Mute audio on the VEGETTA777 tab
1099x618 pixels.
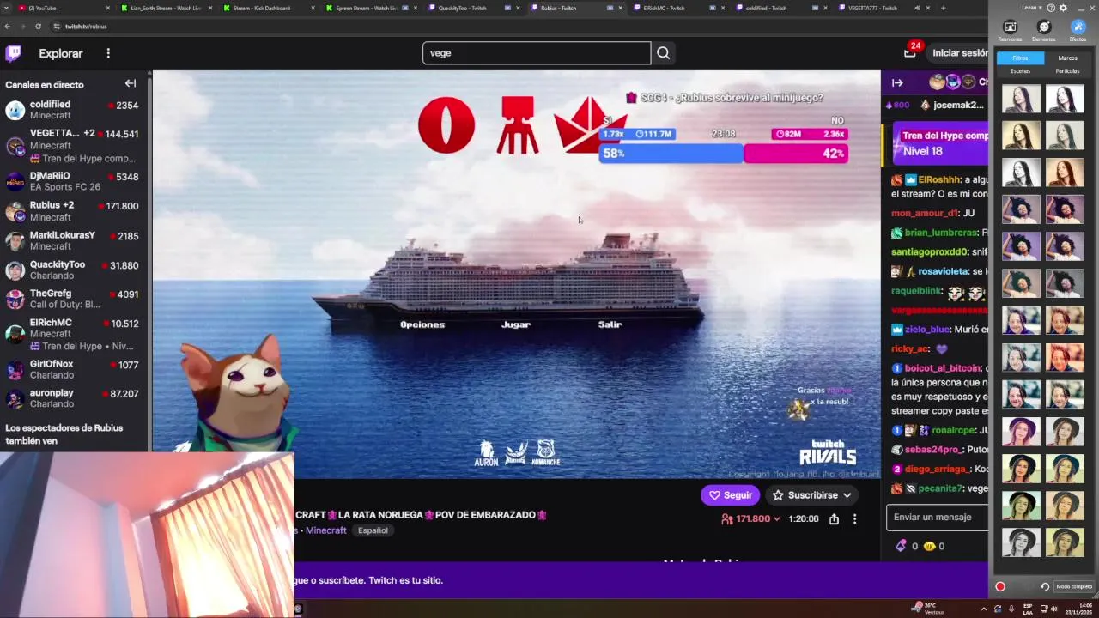(x=917, y=8)
